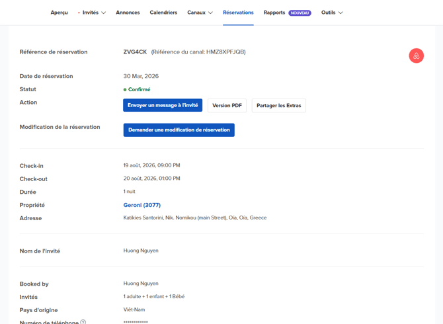Go to the Annonces tab
443x324 pixels.
click(x=128, y=13)
